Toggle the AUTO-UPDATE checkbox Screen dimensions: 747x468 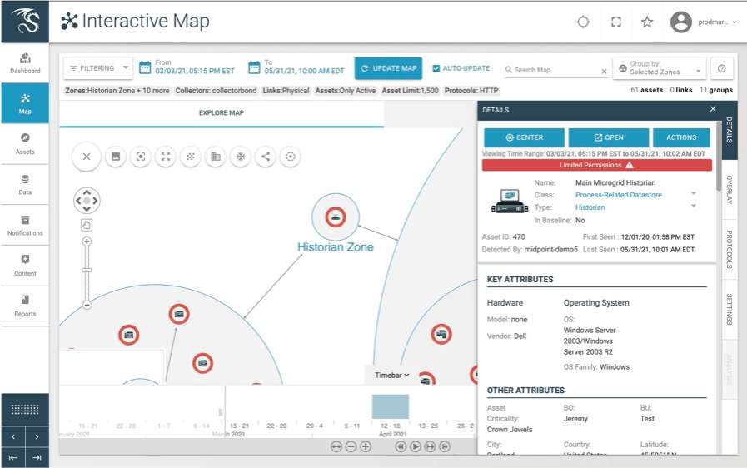[436, 68]
